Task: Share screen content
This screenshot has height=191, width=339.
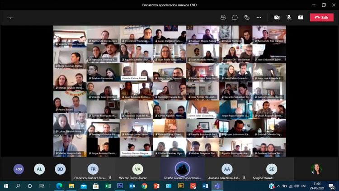Action: 301,17
